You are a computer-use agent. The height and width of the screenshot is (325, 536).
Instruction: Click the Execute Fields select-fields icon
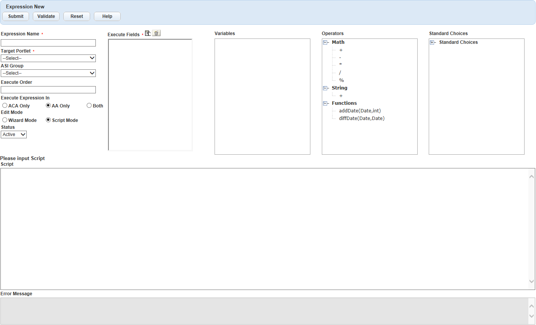pyautogui.click(x=148, y=33)
